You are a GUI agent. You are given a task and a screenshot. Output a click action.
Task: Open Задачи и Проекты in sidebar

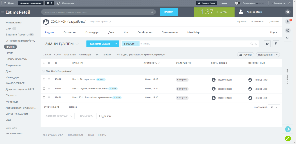click(17, 35)
